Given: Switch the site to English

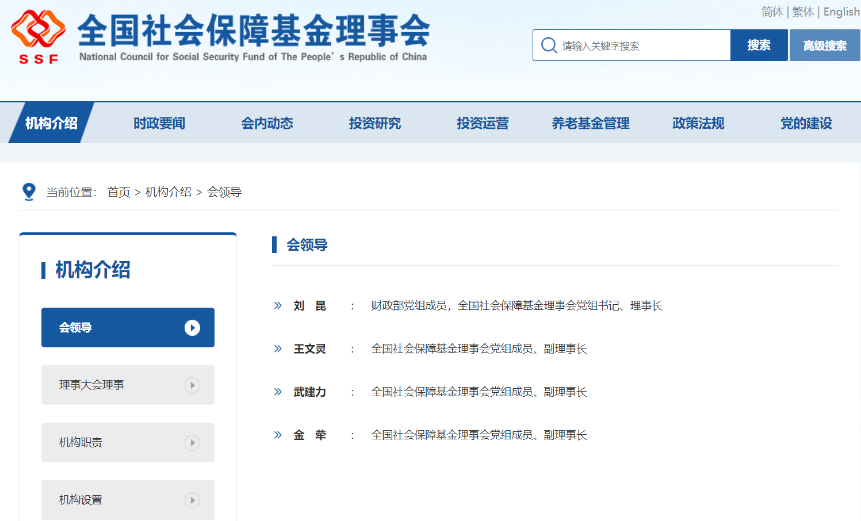Looking at the screenshot, I should coord(841,12).
